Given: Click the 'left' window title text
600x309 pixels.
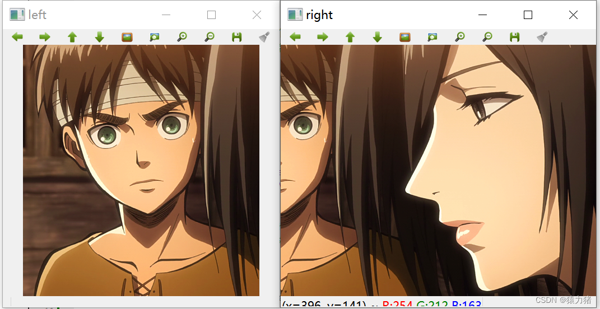Looking at the screenshot, I should click(38, 15).
